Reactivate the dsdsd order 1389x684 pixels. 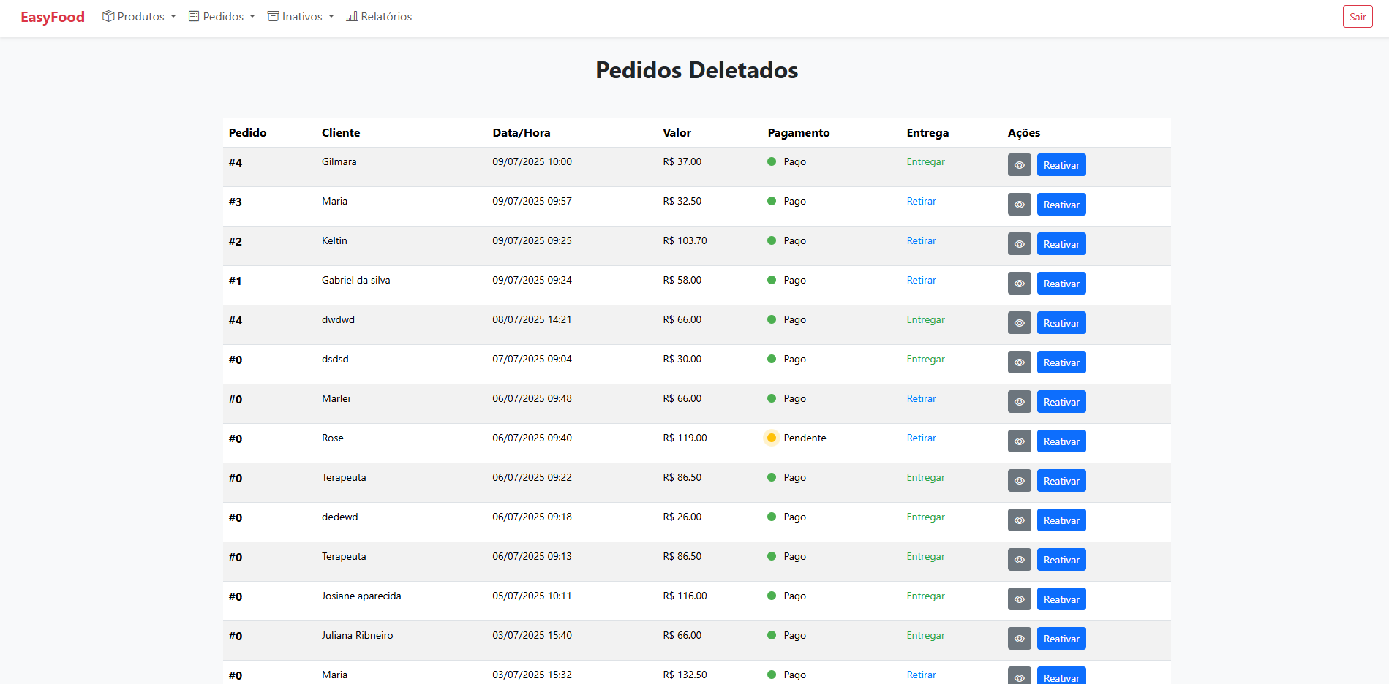(1061, 362)
